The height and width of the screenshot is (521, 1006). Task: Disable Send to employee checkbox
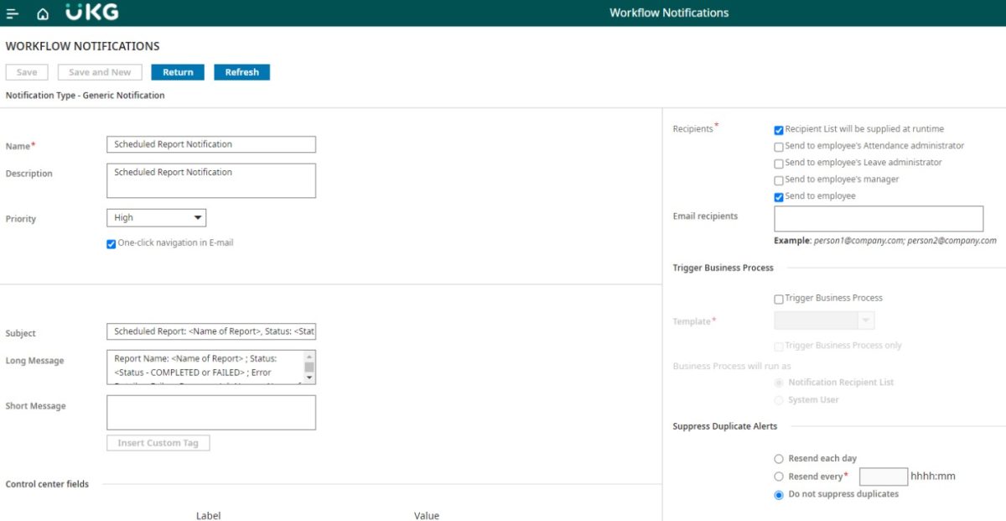click(x=778, y=195)
